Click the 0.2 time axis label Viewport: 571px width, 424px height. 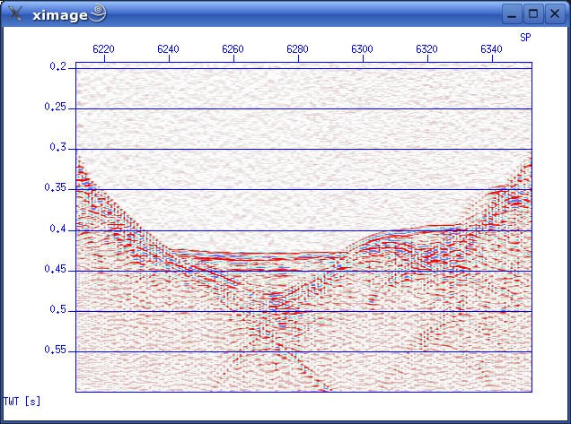click(x=57, y=67)
